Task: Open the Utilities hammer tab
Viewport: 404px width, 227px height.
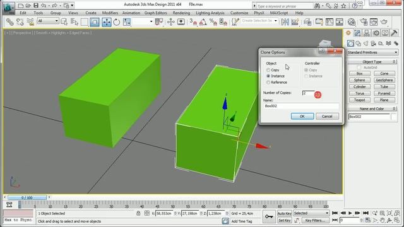Action: 394,33
